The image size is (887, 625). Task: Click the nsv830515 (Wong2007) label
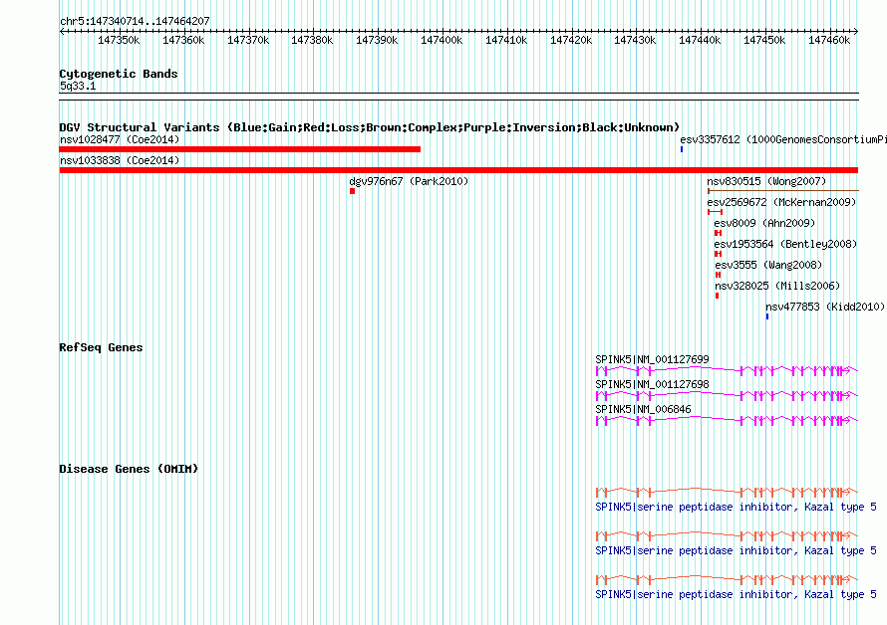[766, 181]
